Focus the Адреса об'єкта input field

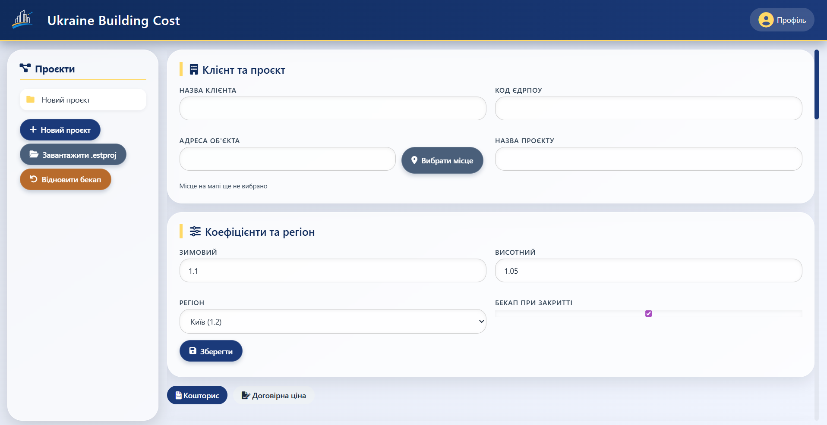(287, 159)
